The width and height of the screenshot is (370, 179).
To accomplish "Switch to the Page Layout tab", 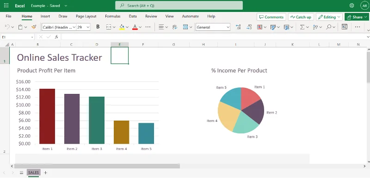I will pos(86,16).
